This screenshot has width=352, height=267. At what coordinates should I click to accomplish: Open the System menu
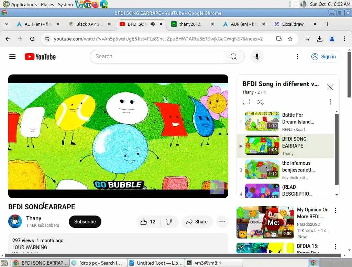pos(65,4)
